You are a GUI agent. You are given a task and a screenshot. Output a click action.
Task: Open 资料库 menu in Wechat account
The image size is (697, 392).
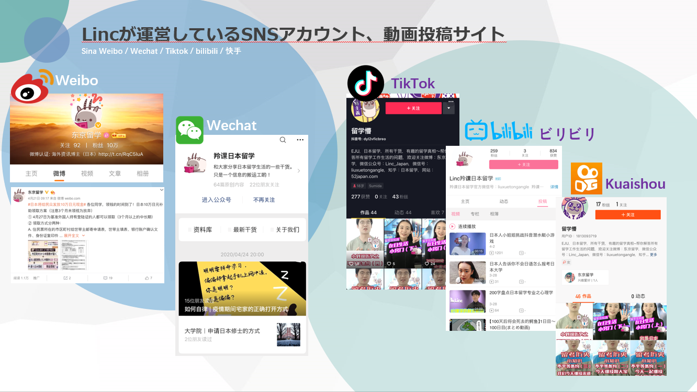[x=199, y=229]
